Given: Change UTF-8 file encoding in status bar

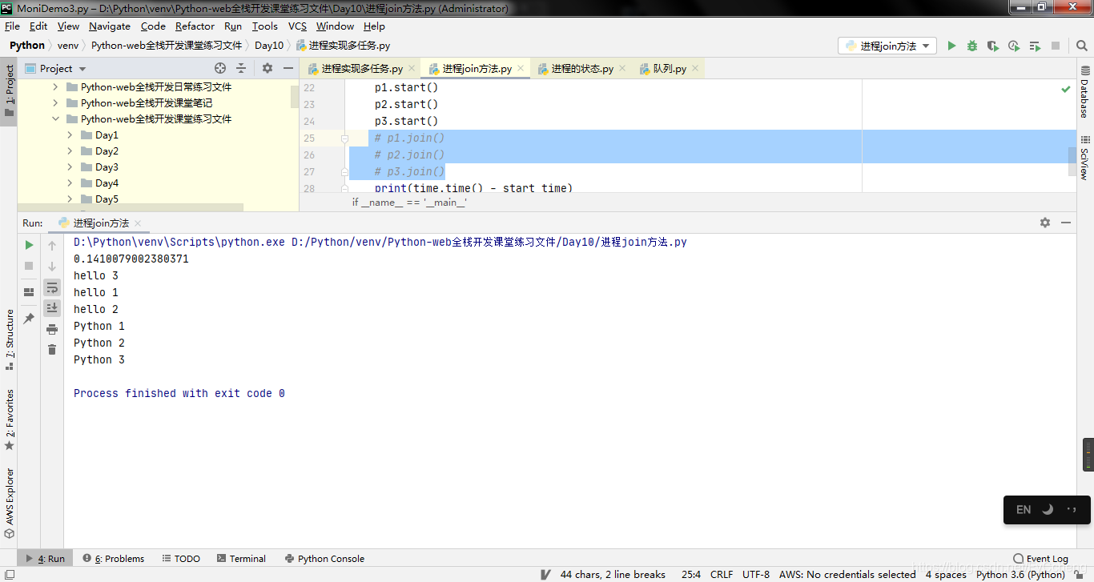Looking at the screenshot, I should pyautogui.click(x=756, y=574).
